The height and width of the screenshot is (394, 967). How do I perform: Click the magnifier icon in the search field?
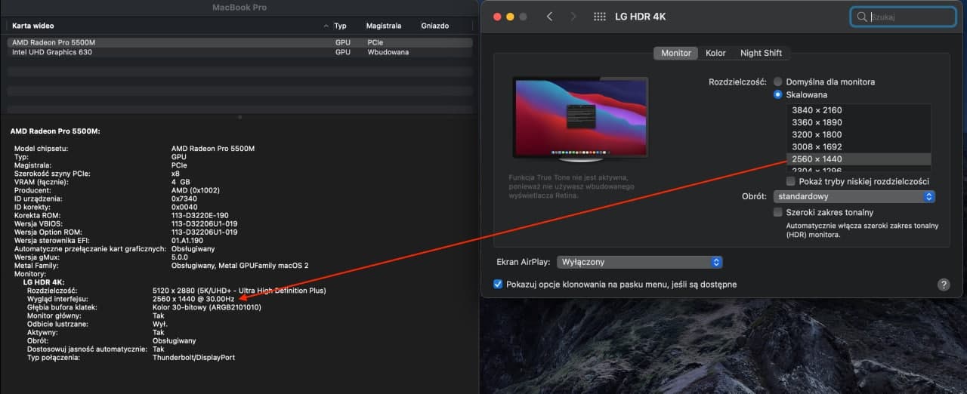(x=862, y=17)
